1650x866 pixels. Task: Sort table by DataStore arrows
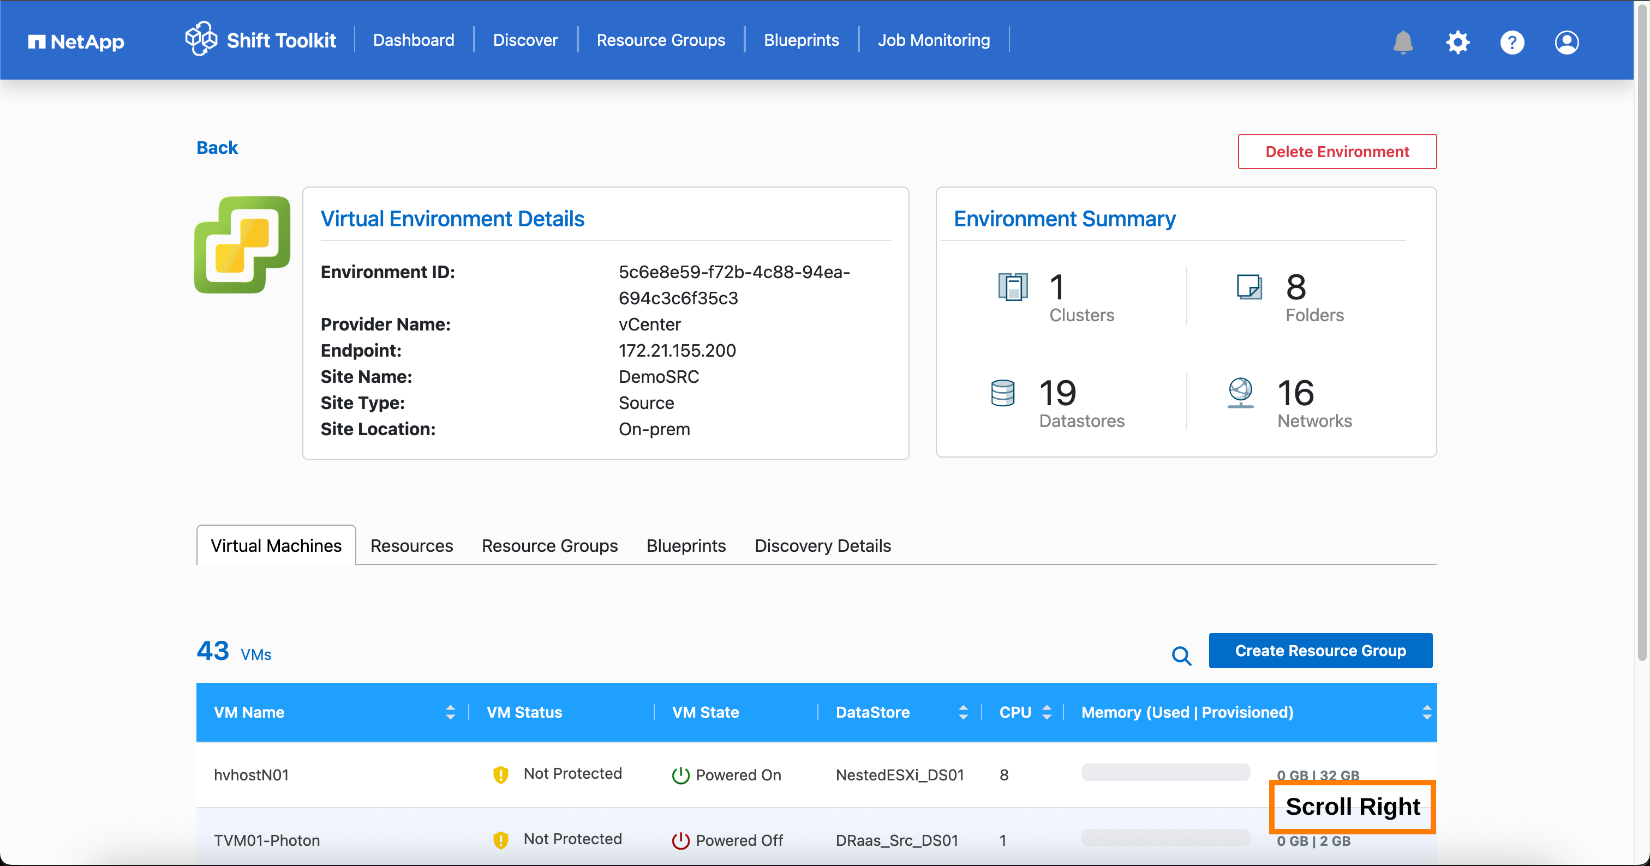(962, 712)
